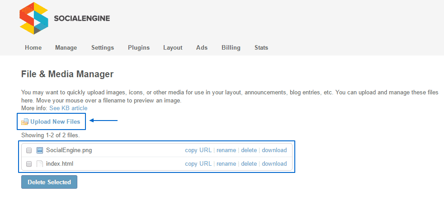Open the Ads menu
The height and width of the screenshot is (200, 444).
point(202,48)
